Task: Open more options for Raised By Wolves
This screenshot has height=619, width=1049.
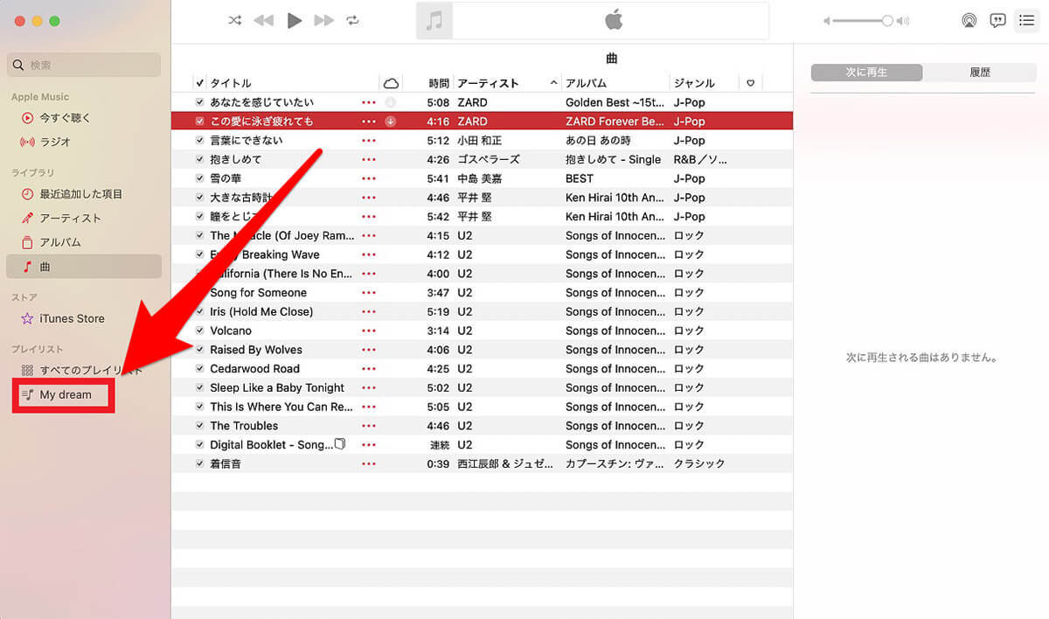Action: [x=369, y=350]
